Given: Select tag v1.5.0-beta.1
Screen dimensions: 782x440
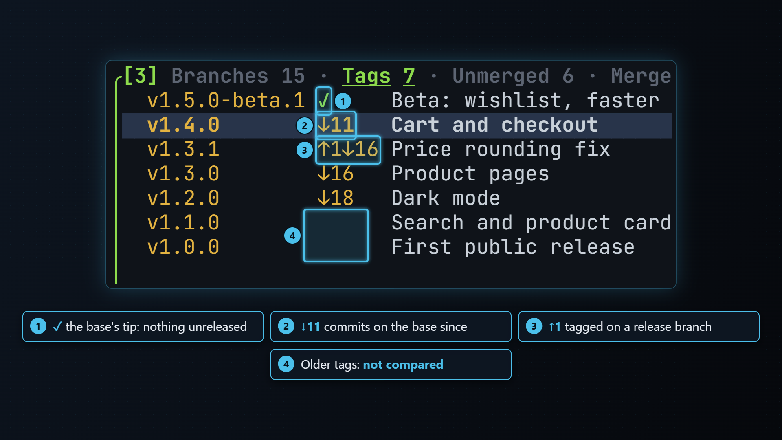Looking at the screenshot, I should click(226, 101).
